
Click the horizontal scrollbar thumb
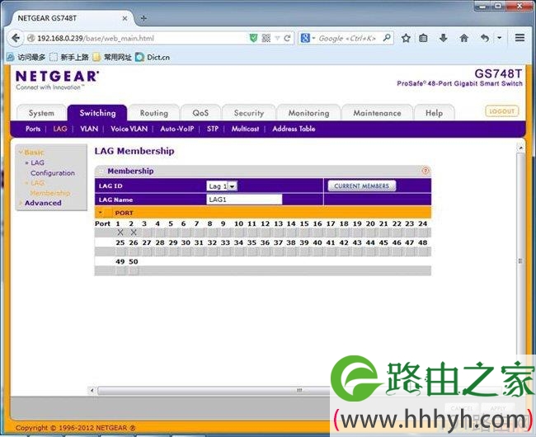(299, 390)
